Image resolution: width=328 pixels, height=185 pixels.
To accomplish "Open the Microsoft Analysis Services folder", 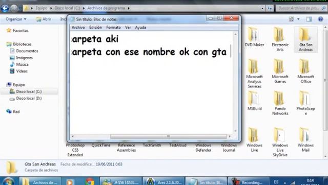I will (254, 73).
